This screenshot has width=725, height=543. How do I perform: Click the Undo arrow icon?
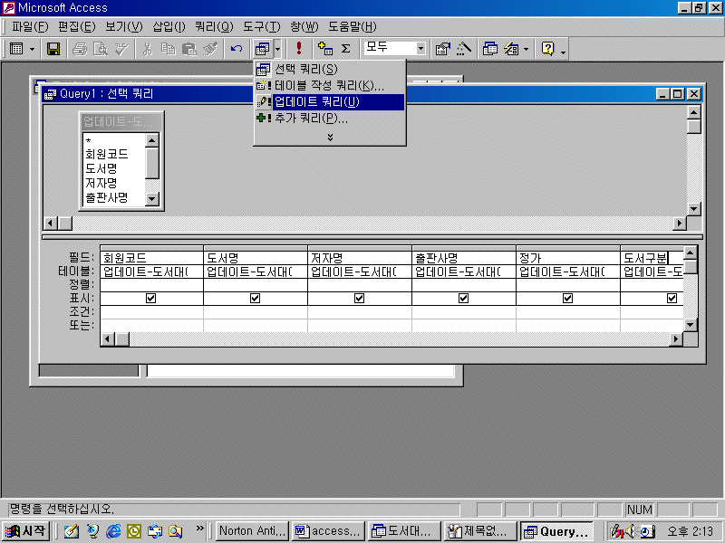tap(237, 49)
